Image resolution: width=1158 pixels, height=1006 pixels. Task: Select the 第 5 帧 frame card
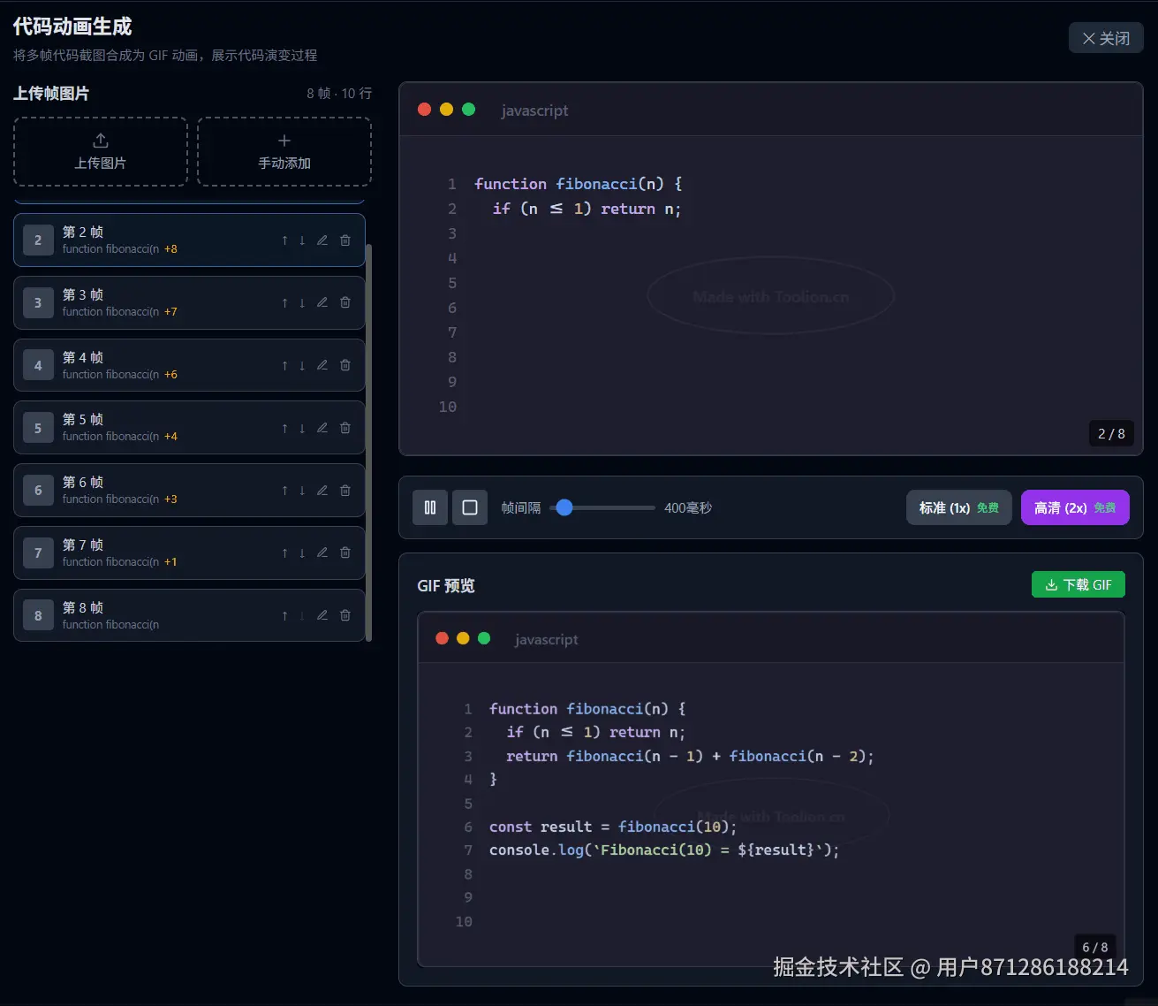[x=189, y=428]
